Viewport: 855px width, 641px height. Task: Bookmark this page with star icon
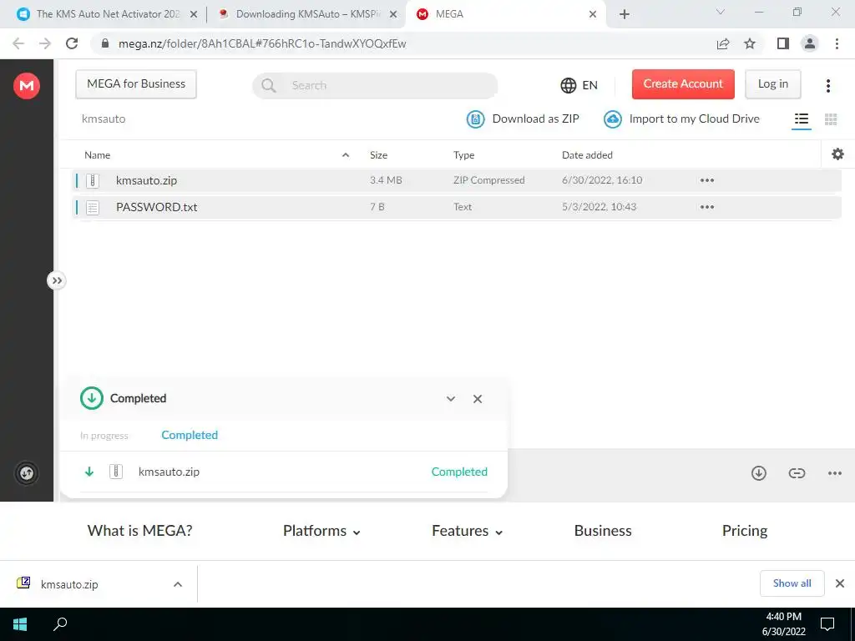[x=750, y=43]
